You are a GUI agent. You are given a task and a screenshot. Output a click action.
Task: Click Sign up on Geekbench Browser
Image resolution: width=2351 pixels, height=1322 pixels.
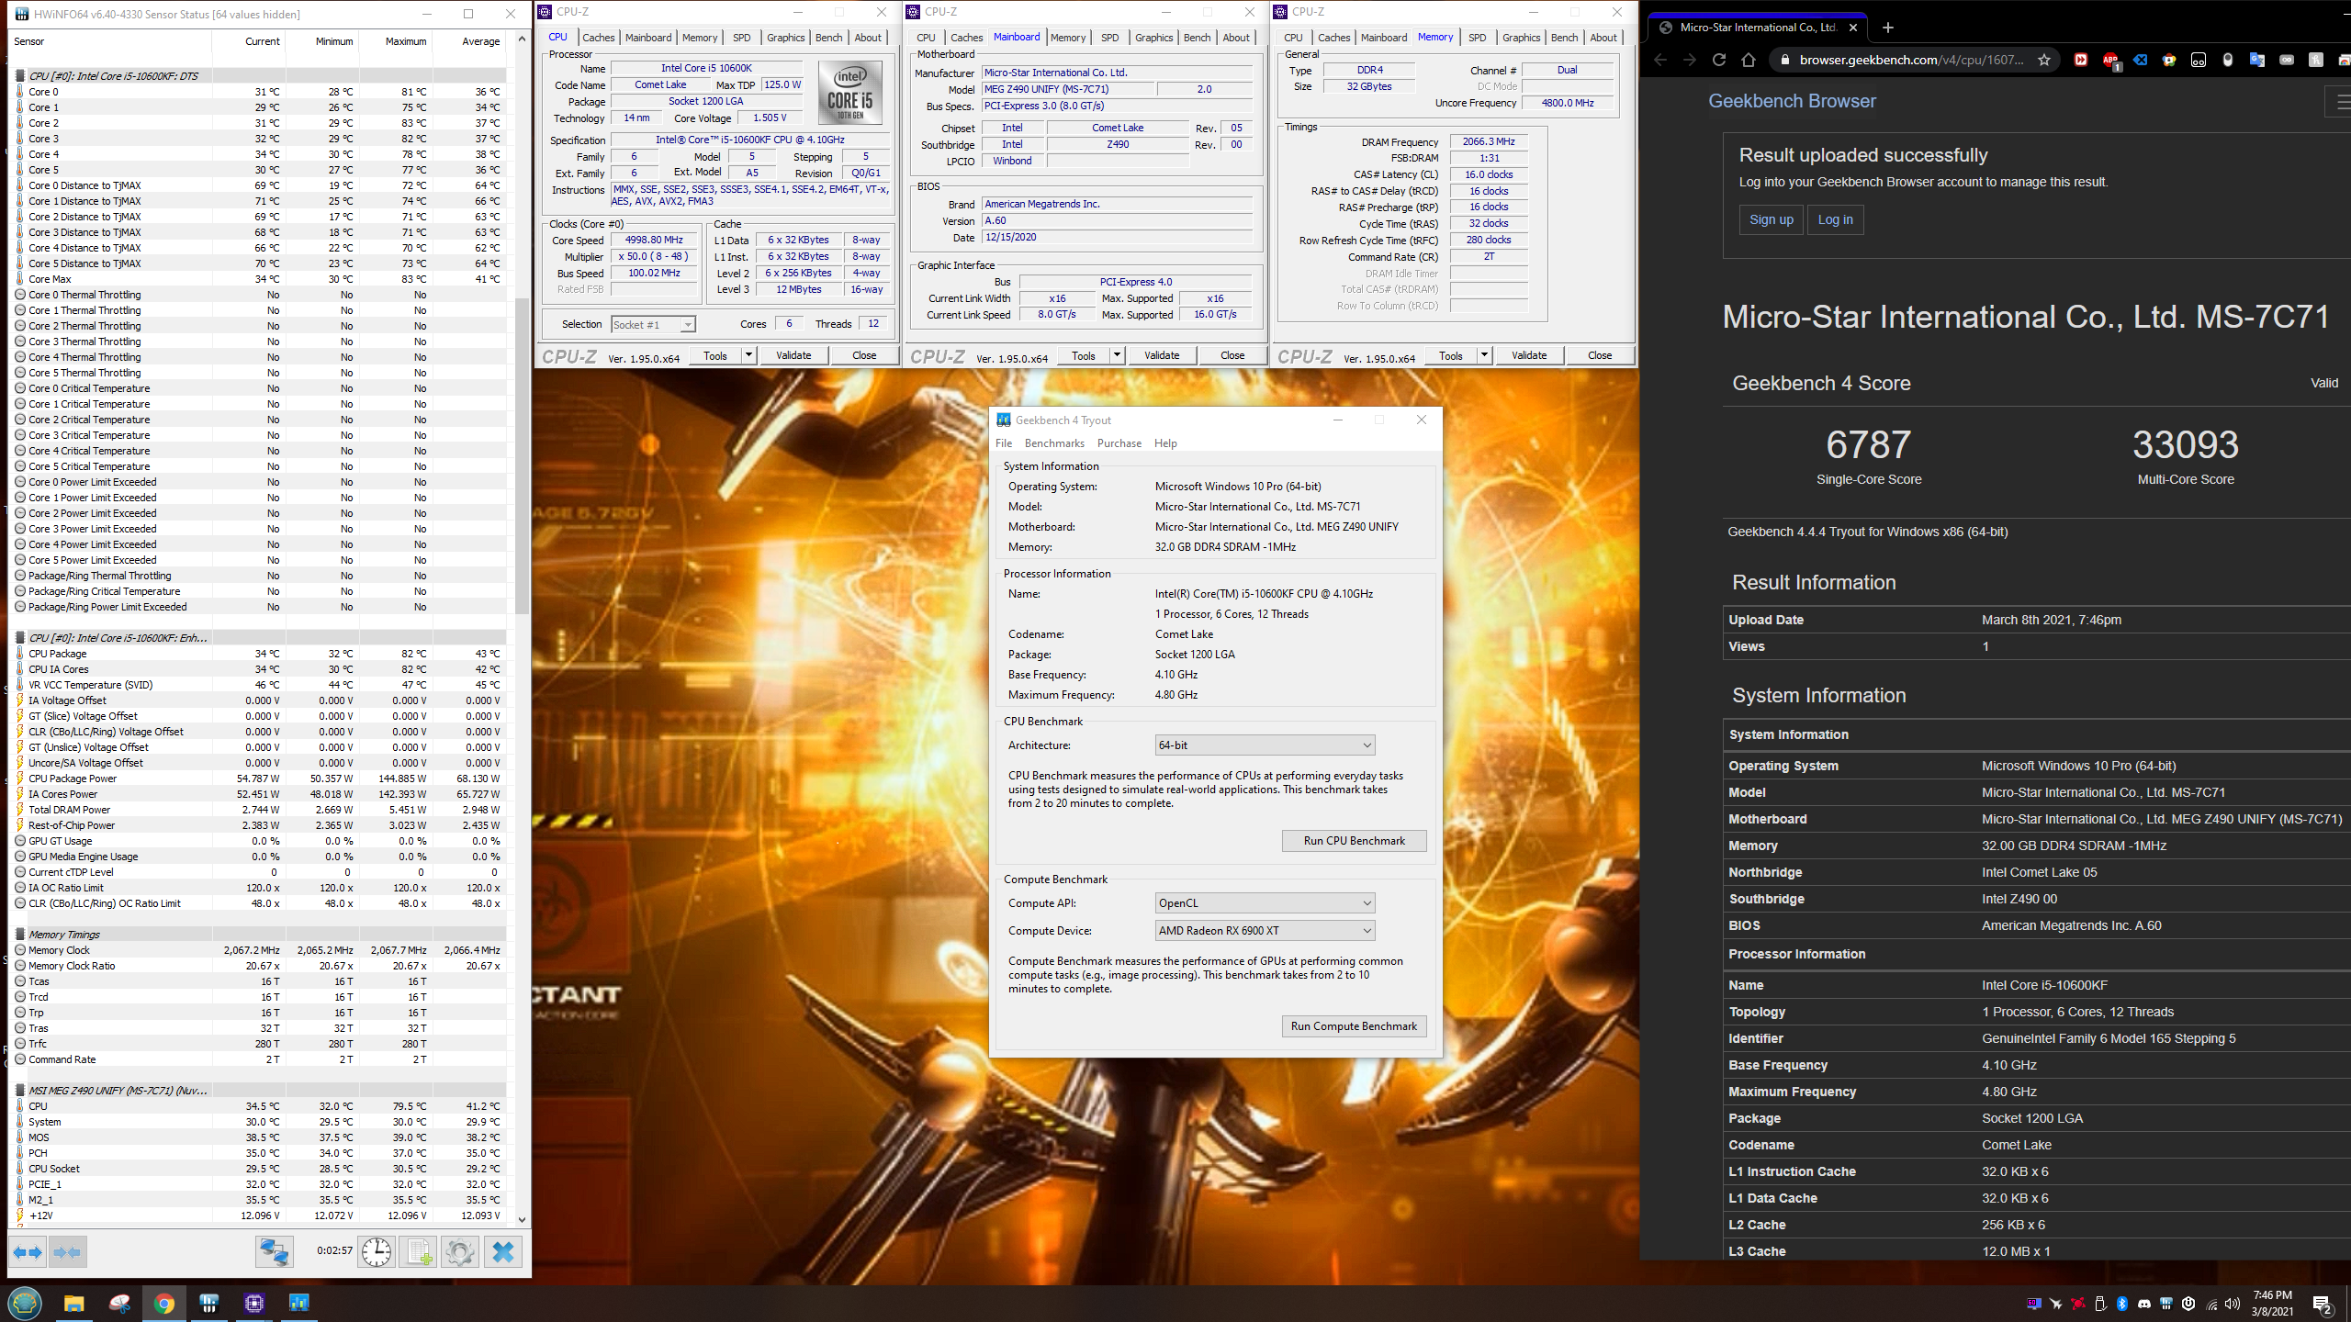pos(1771,219)
